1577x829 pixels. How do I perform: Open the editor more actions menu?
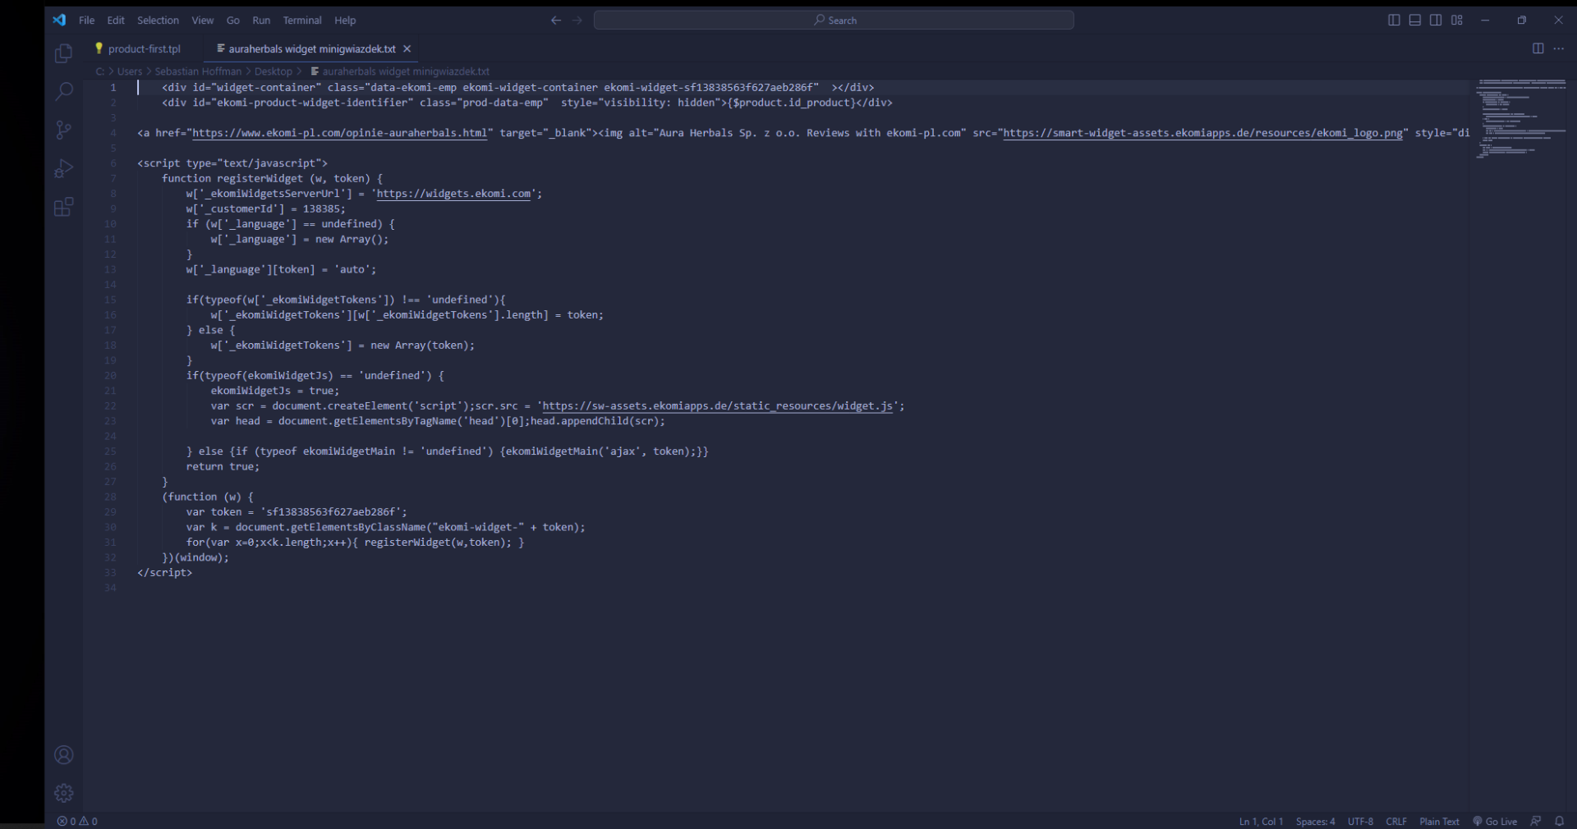1558,48
